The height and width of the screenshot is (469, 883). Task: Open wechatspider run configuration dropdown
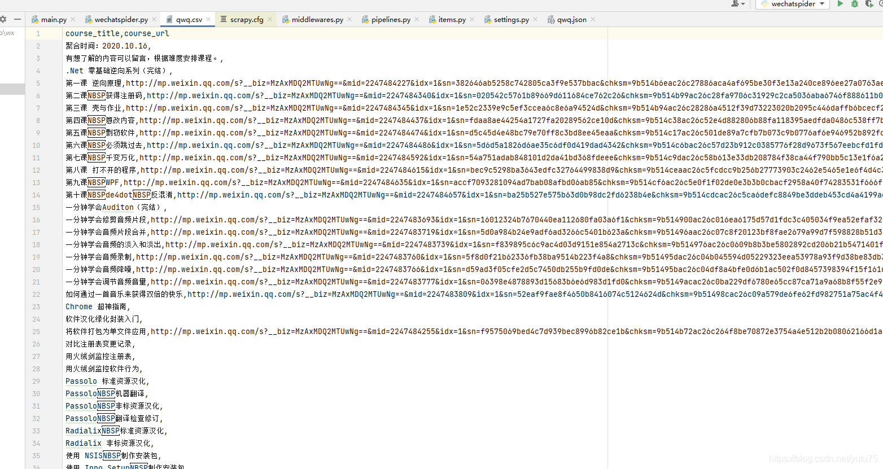click(x=793, y=4)
